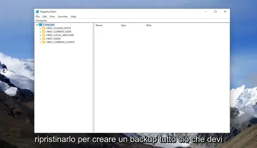The image size is (257, 148).
Task: Maximize the Registry Editor window
Action: click(x=216, y=12)
